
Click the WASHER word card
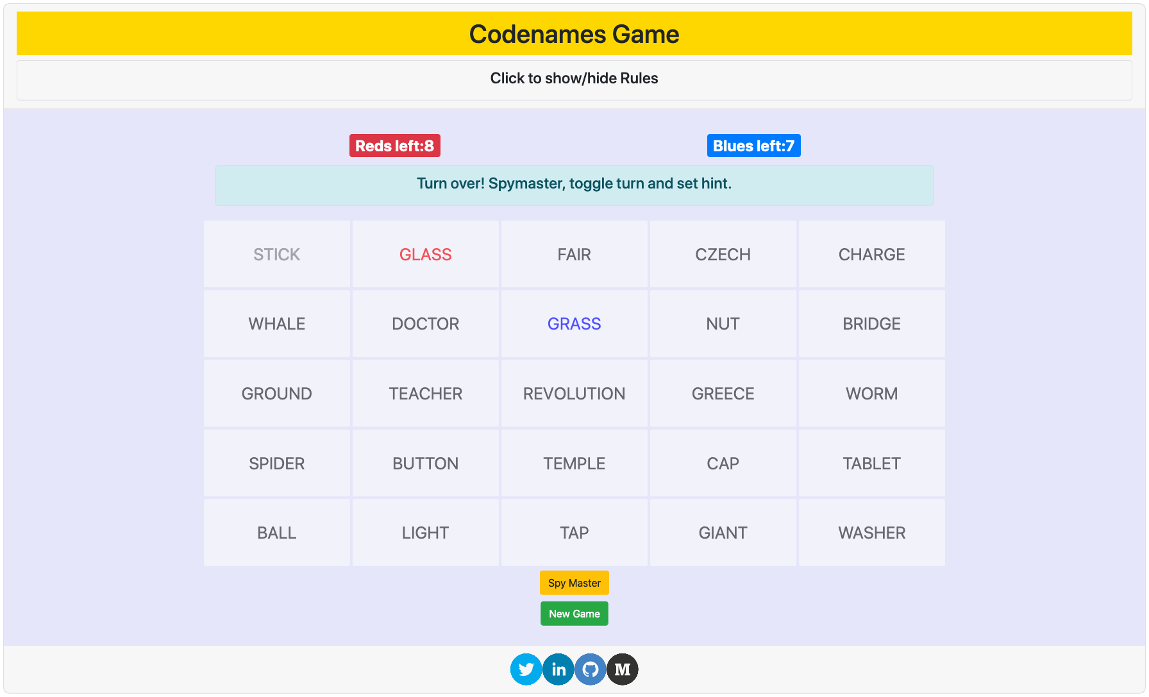[872, 533]
